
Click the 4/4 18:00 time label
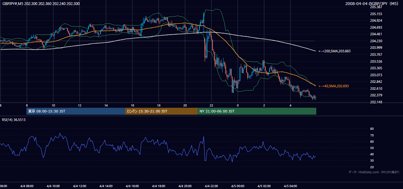[x=159, y=186]
